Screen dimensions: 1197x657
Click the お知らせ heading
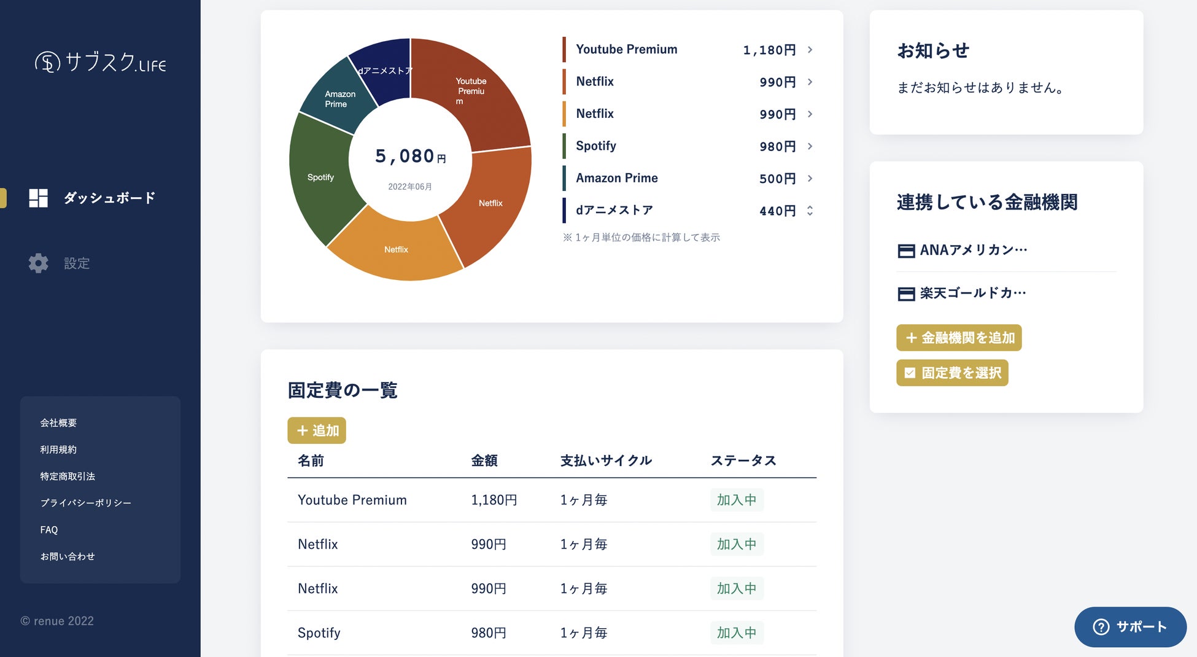coord(933,50)
